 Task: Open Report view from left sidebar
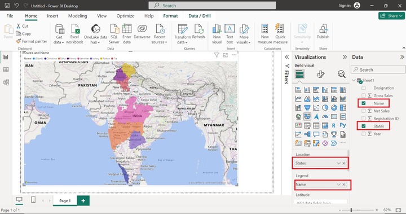6,57
